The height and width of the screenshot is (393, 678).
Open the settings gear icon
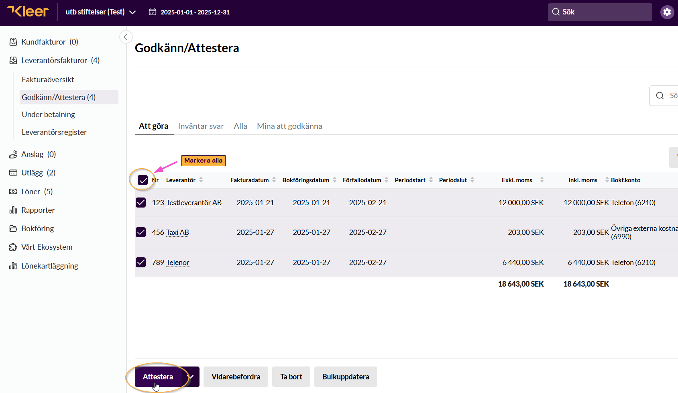pos(667,12)
